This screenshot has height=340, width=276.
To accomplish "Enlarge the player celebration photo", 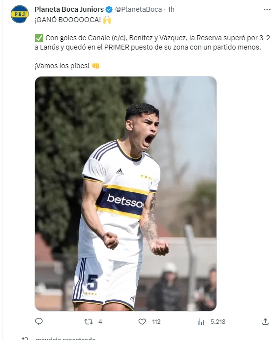I will click(125, 193).
